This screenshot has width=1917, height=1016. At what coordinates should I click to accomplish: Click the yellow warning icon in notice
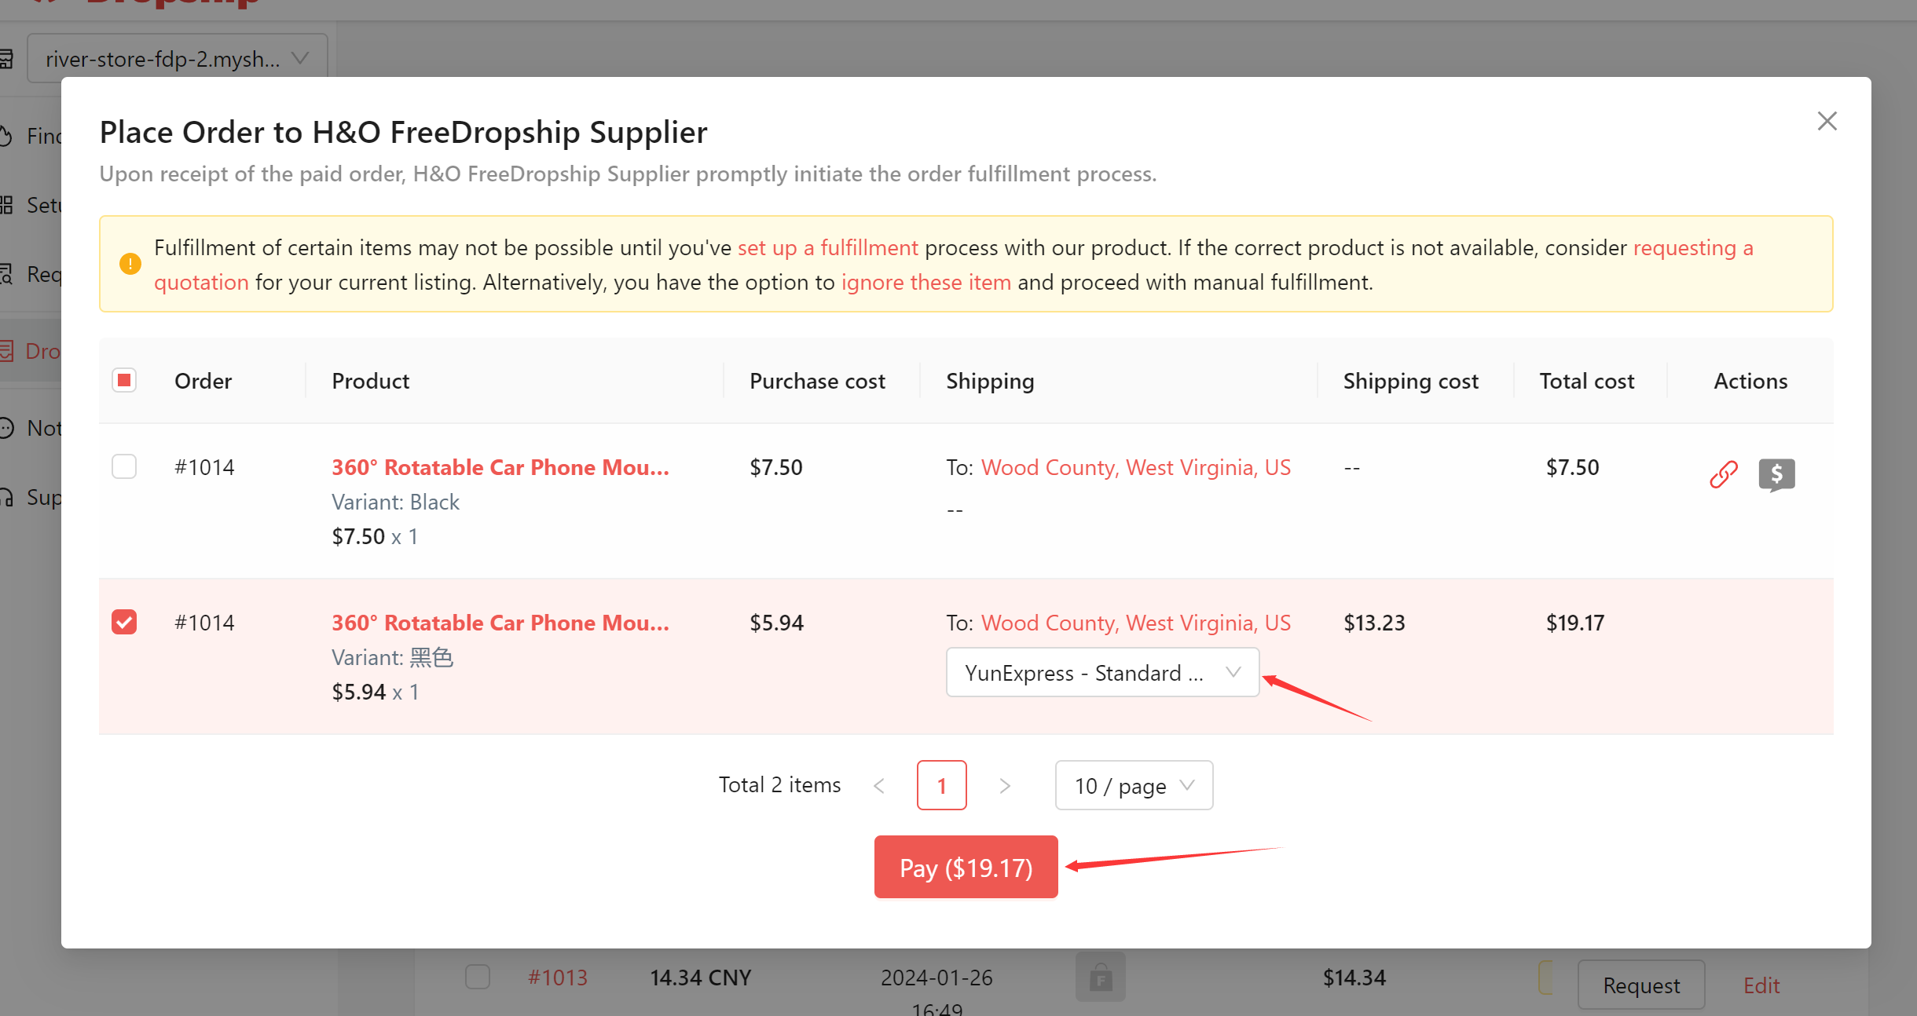pos(130,264)
